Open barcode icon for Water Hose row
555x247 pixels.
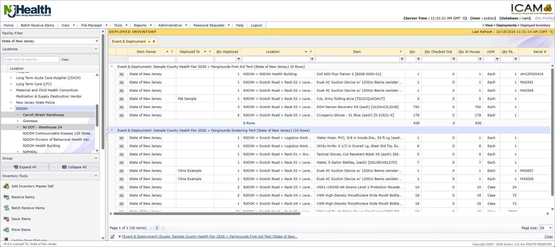[121, 138]
